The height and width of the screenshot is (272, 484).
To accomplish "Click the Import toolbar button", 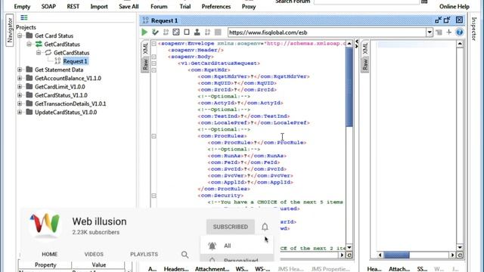I will point(99,7).
